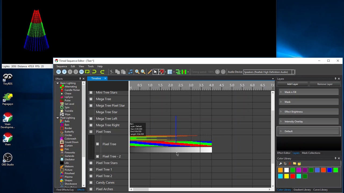Screen dimensions: 344x193
Task: Expand the Mega Tree Left row
Action: pyautogui.click(x=91, y=118)
